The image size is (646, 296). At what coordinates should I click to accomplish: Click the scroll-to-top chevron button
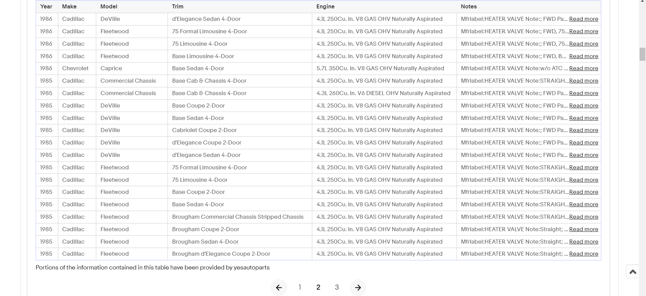point(633,271)
